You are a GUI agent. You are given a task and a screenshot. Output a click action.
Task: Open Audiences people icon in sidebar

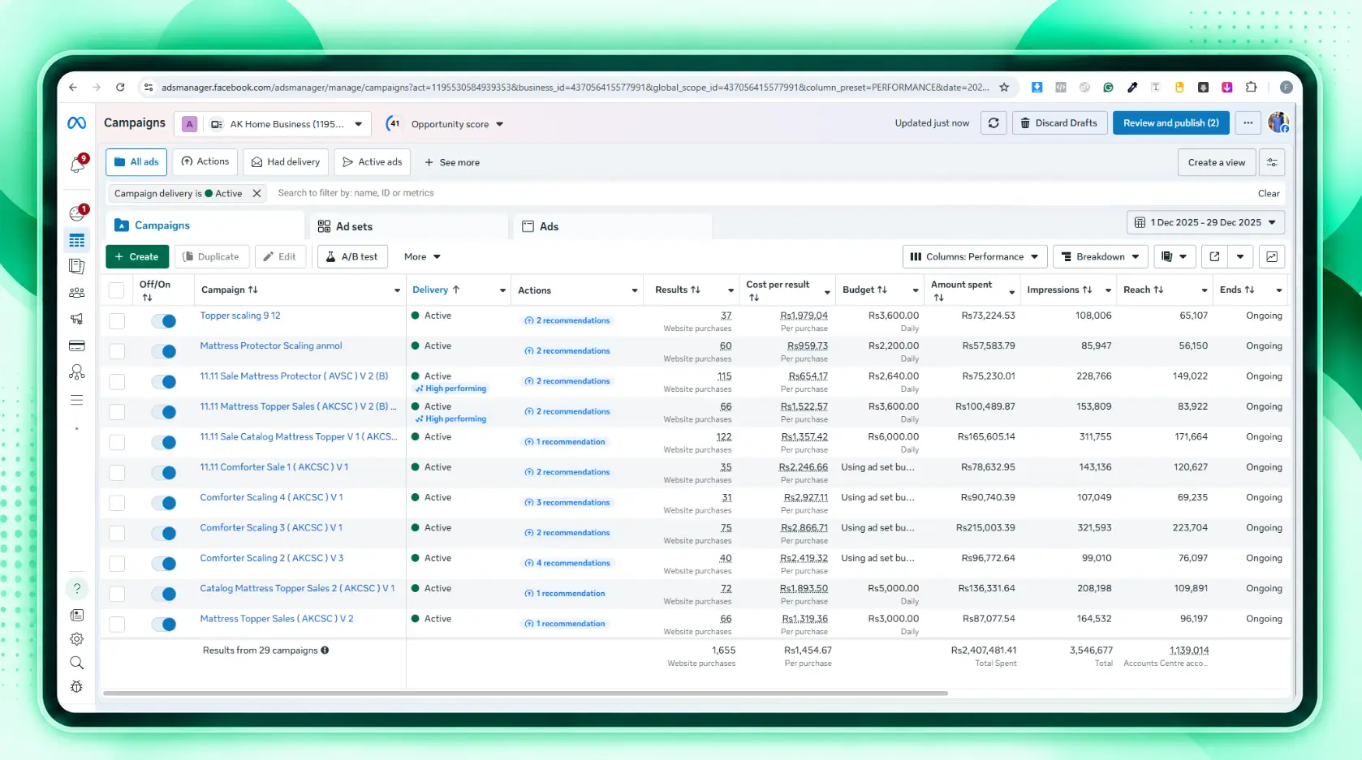[77, 293]
